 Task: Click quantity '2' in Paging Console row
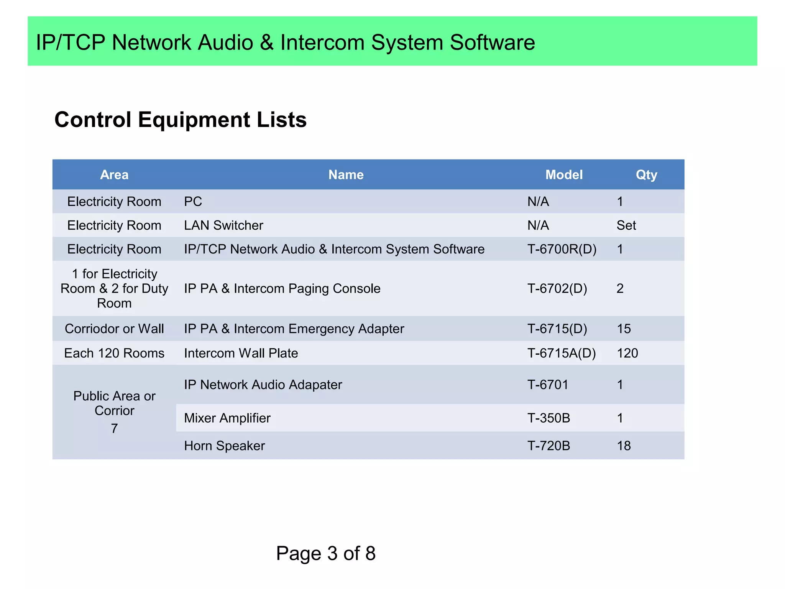tap(620, 288)
